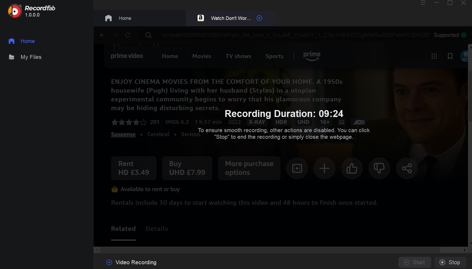Open the apps grid icon
Image resolution: width=472 pixels, height=269 pixels.
pos(434,56)
